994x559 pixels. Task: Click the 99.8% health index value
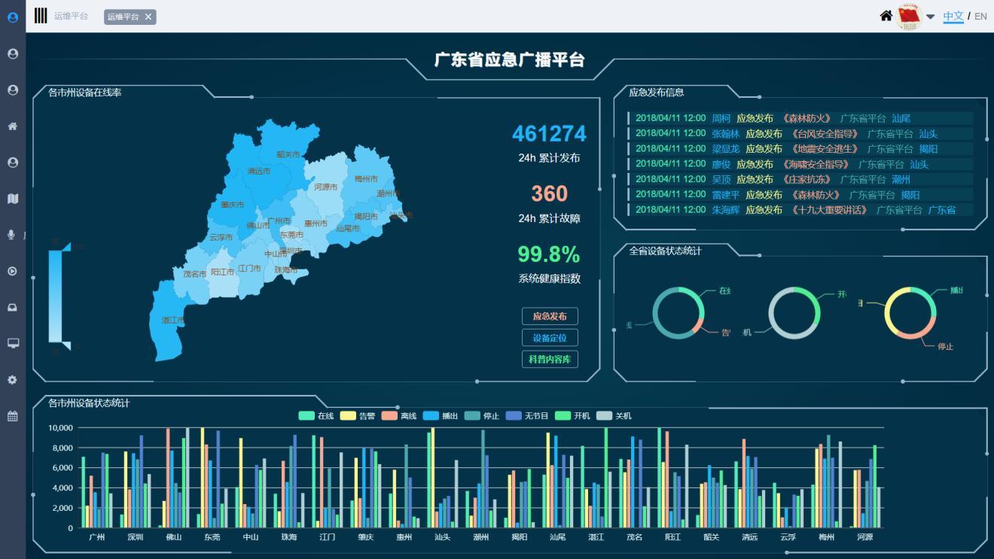click(x=549, y=254)
